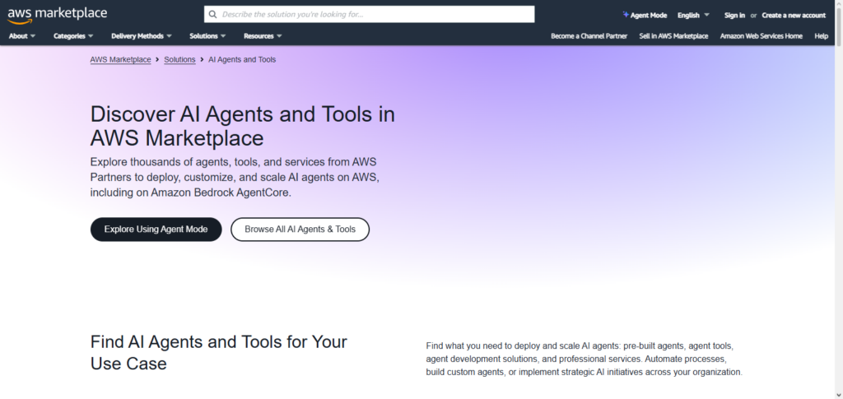Screen dimensions: 843x399
Task: Go to Amazon Web Services Home
Action: (x=761, y=36)
